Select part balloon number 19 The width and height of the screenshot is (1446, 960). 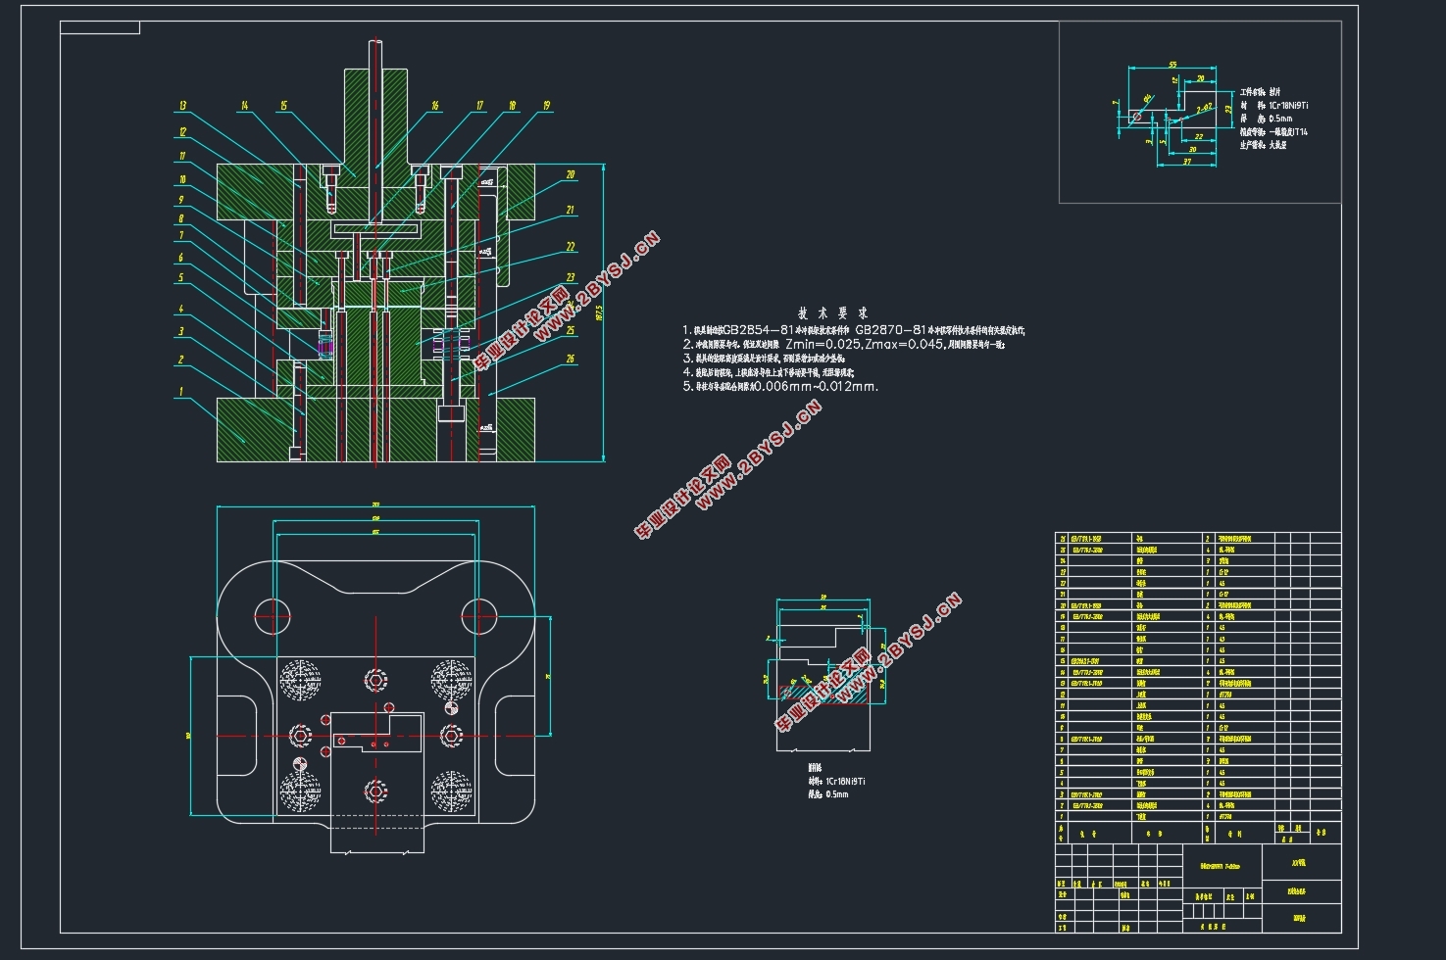point(545,106)
